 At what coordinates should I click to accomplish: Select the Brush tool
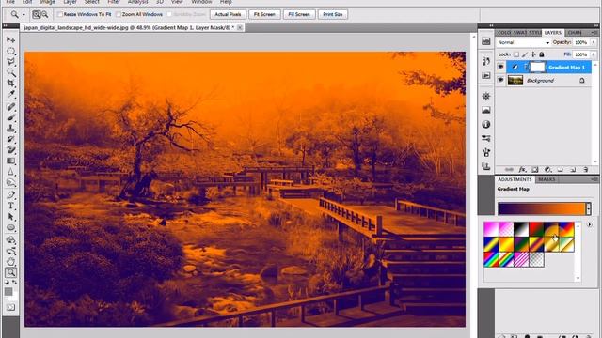[x=10, y=117]
